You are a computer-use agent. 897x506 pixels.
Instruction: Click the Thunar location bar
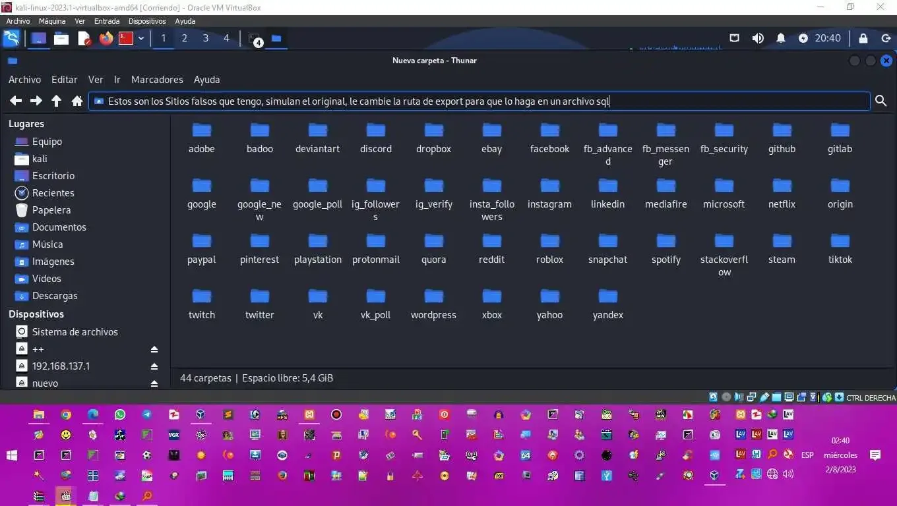[479, 101]
